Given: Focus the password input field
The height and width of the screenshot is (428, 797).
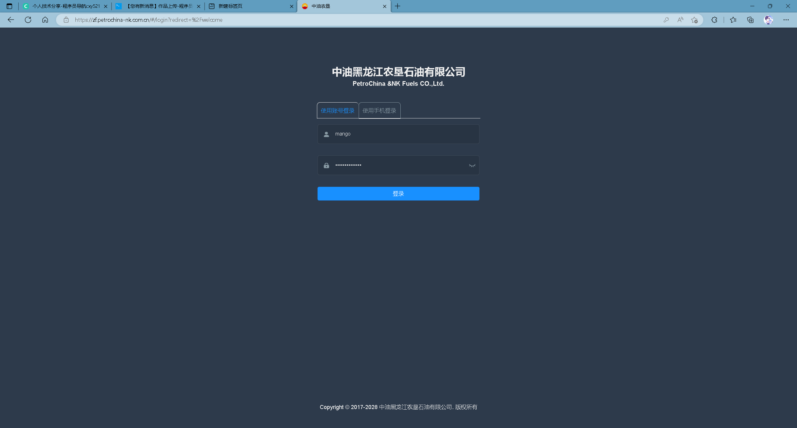Looking at the screenshot, I should [398, 165].
